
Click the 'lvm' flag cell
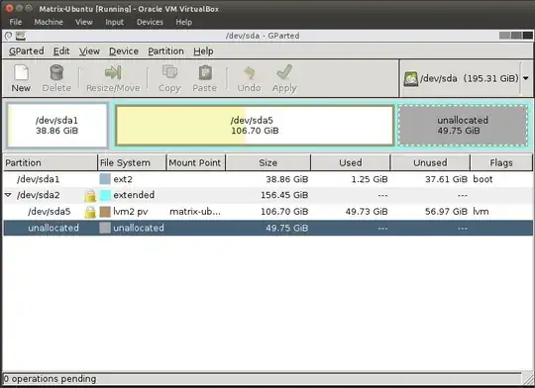pos(481,212)
